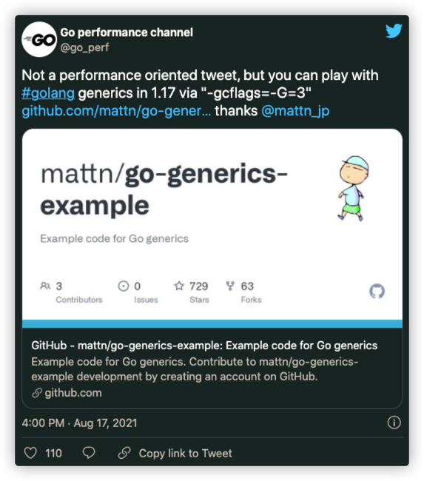Like the tweet with the heart icon
Viewport: 424px width, 481px height.
(x=30, y=453)
